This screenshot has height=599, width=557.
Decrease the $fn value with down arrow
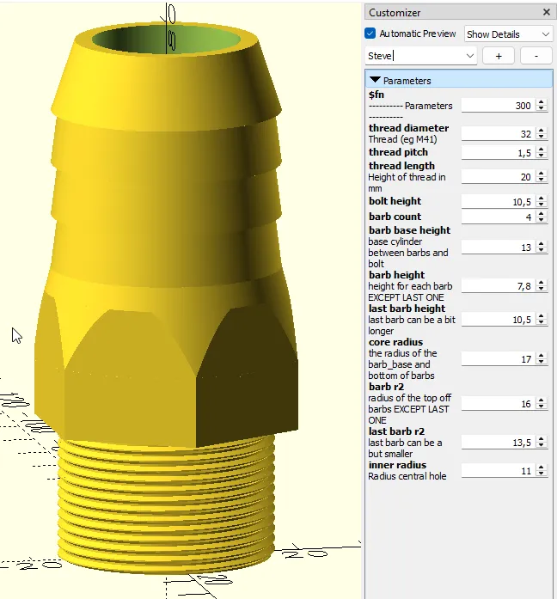point(541,108)
